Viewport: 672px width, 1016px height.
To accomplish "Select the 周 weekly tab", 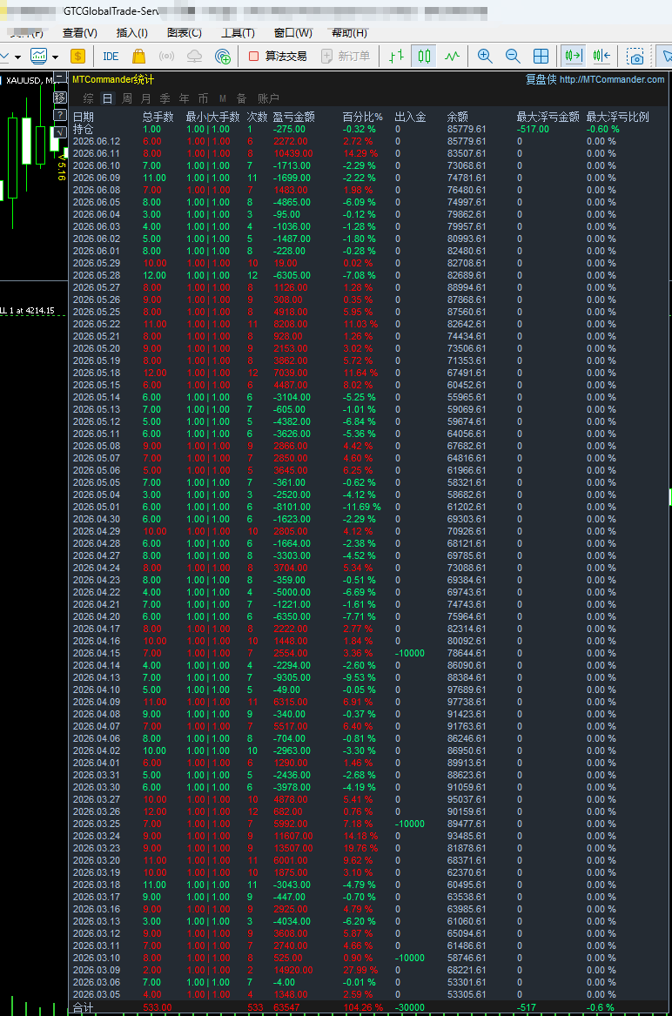I will [x=127, y=98].
